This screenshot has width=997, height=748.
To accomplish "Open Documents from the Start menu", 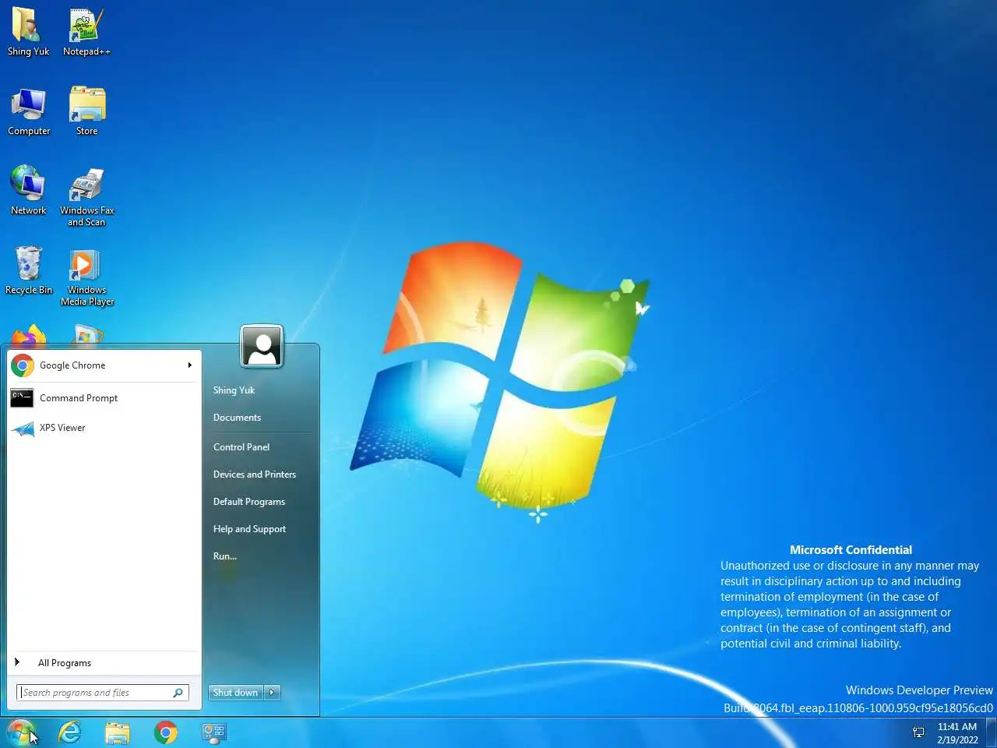I will 237,418.
